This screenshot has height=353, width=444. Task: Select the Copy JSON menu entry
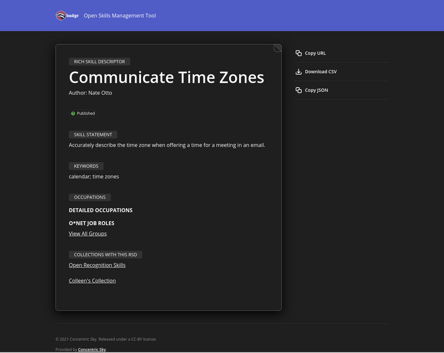(317, 90)
